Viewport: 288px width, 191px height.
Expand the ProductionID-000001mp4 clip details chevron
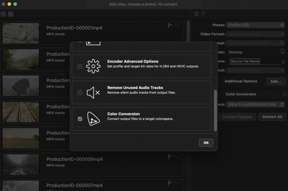click(178, 25)
